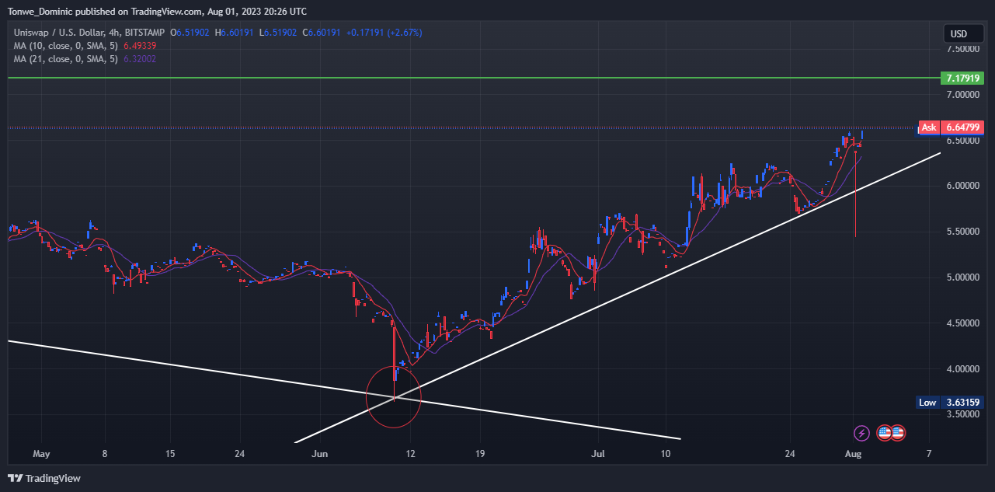Click the 6.49339 MA 10 value
The height and width of the screenshot is (492, 995).
click(140, 46)
